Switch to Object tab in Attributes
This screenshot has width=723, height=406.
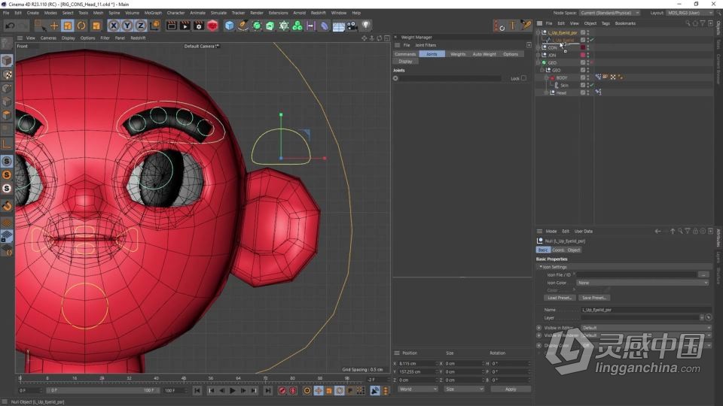click(574, 250)
